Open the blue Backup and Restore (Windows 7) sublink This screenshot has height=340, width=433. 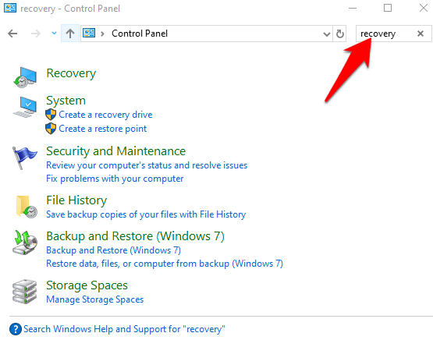113,250
